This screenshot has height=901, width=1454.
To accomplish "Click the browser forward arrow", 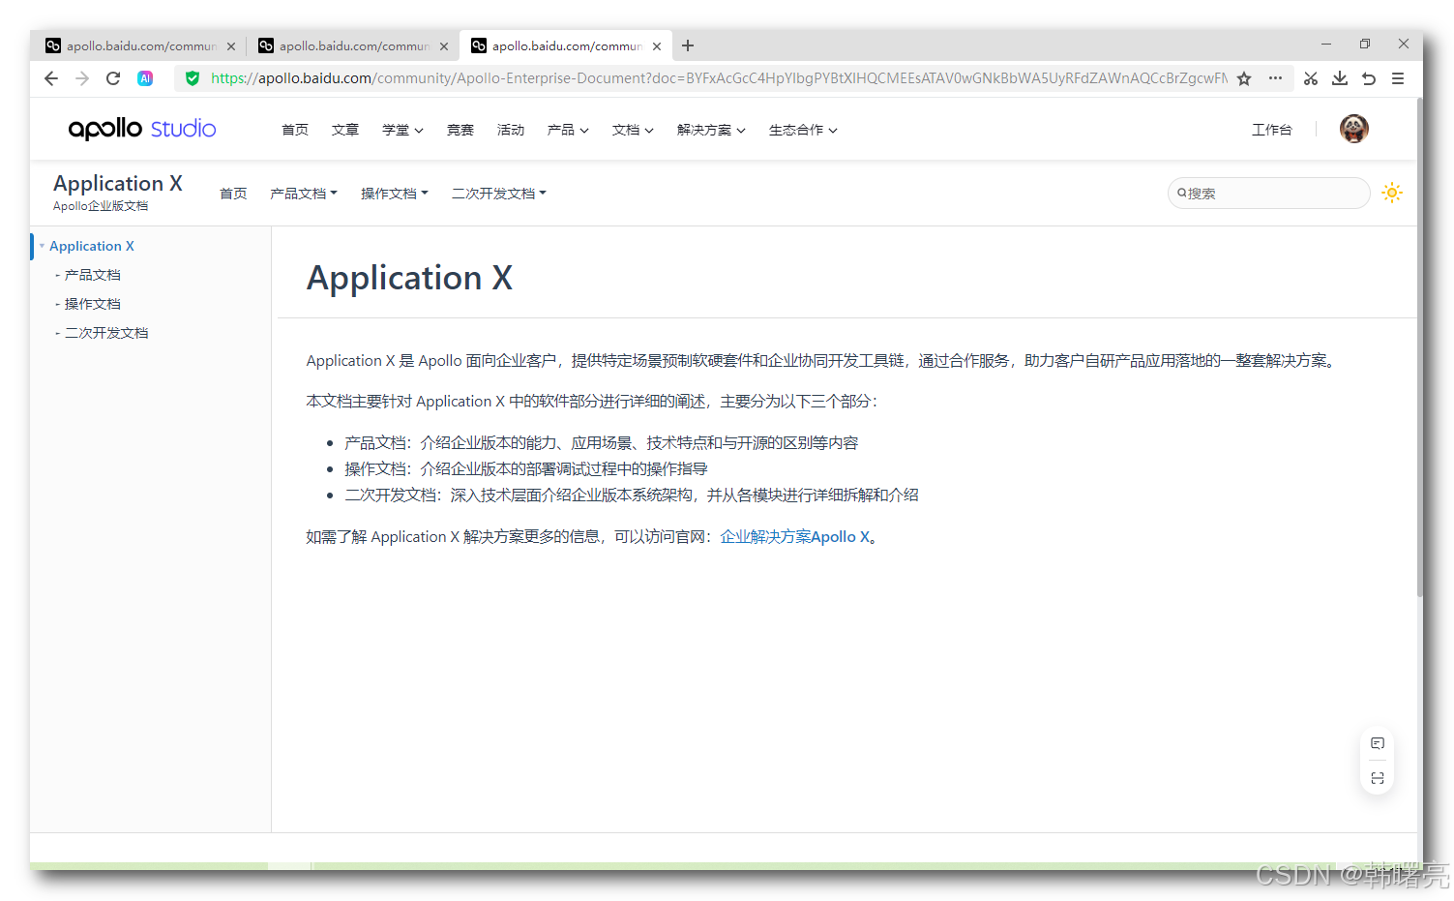I will tap(82, 78).
